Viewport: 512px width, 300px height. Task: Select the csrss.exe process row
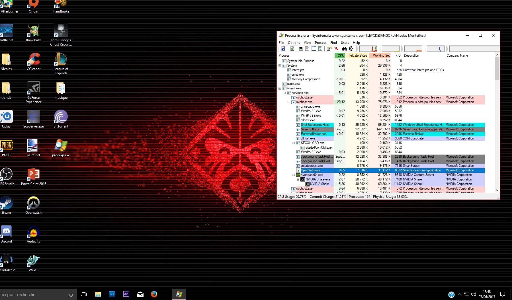pos(381,84)
